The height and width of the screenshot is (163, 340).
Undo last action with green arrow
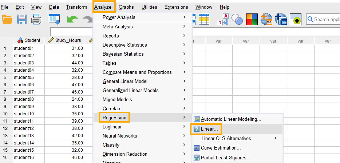[x=72, y=20]
